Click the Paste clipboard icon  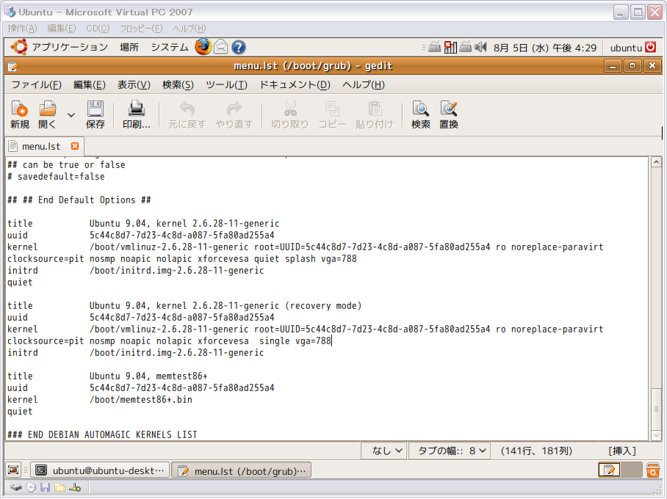(x=375, y=114)
